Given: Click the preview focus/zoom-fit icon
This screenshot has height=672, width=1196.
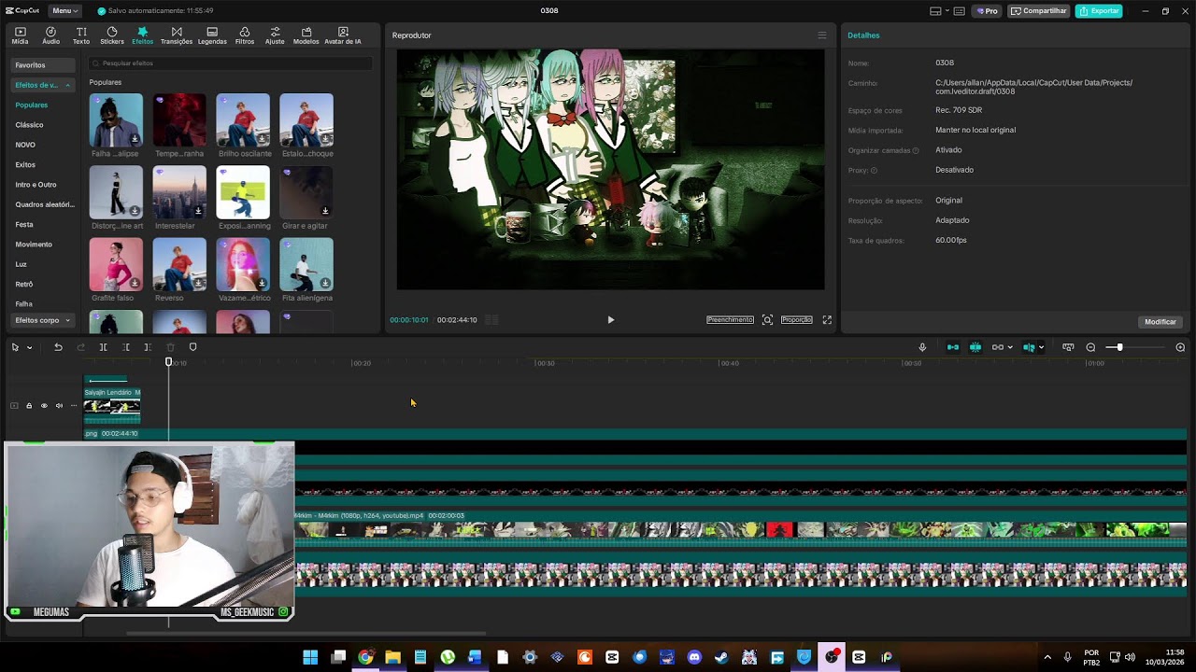Looking at the screenshot, I should click(767, 320).
